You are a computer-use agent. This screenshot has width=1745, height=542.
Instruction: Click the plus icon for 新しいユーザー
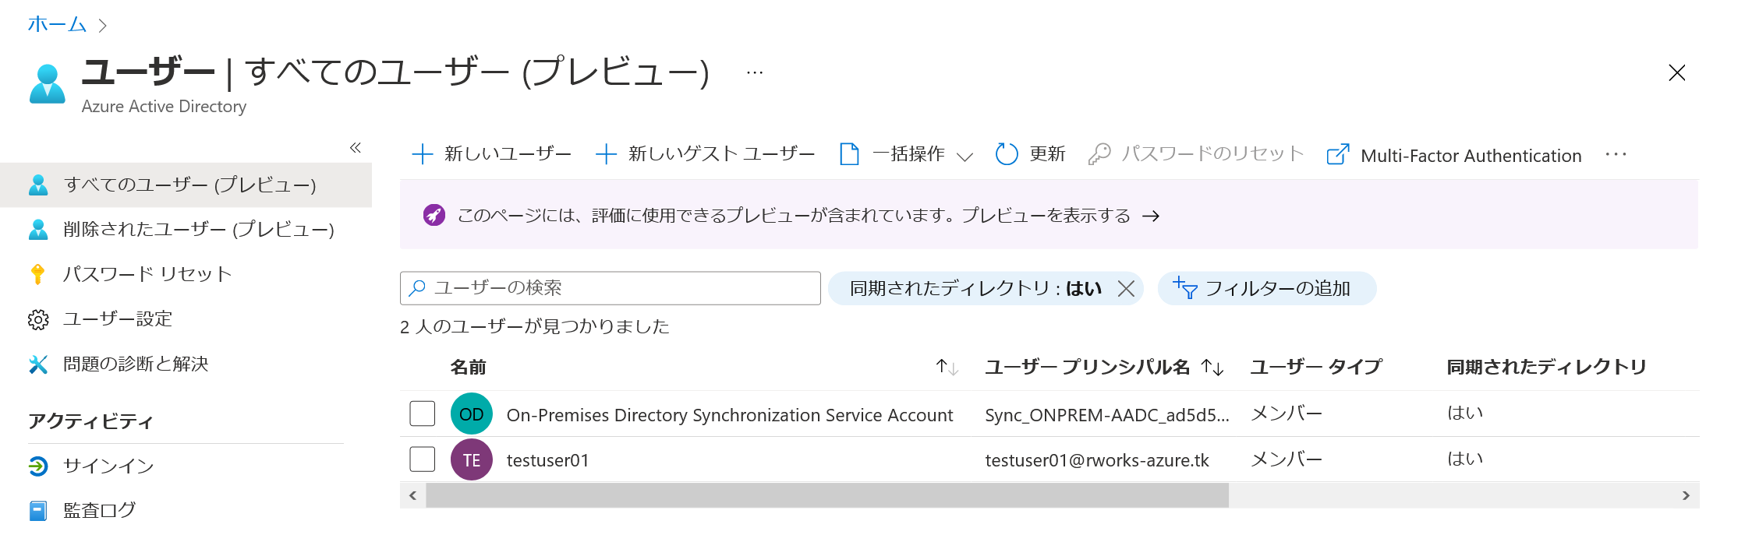click(422, 154)
